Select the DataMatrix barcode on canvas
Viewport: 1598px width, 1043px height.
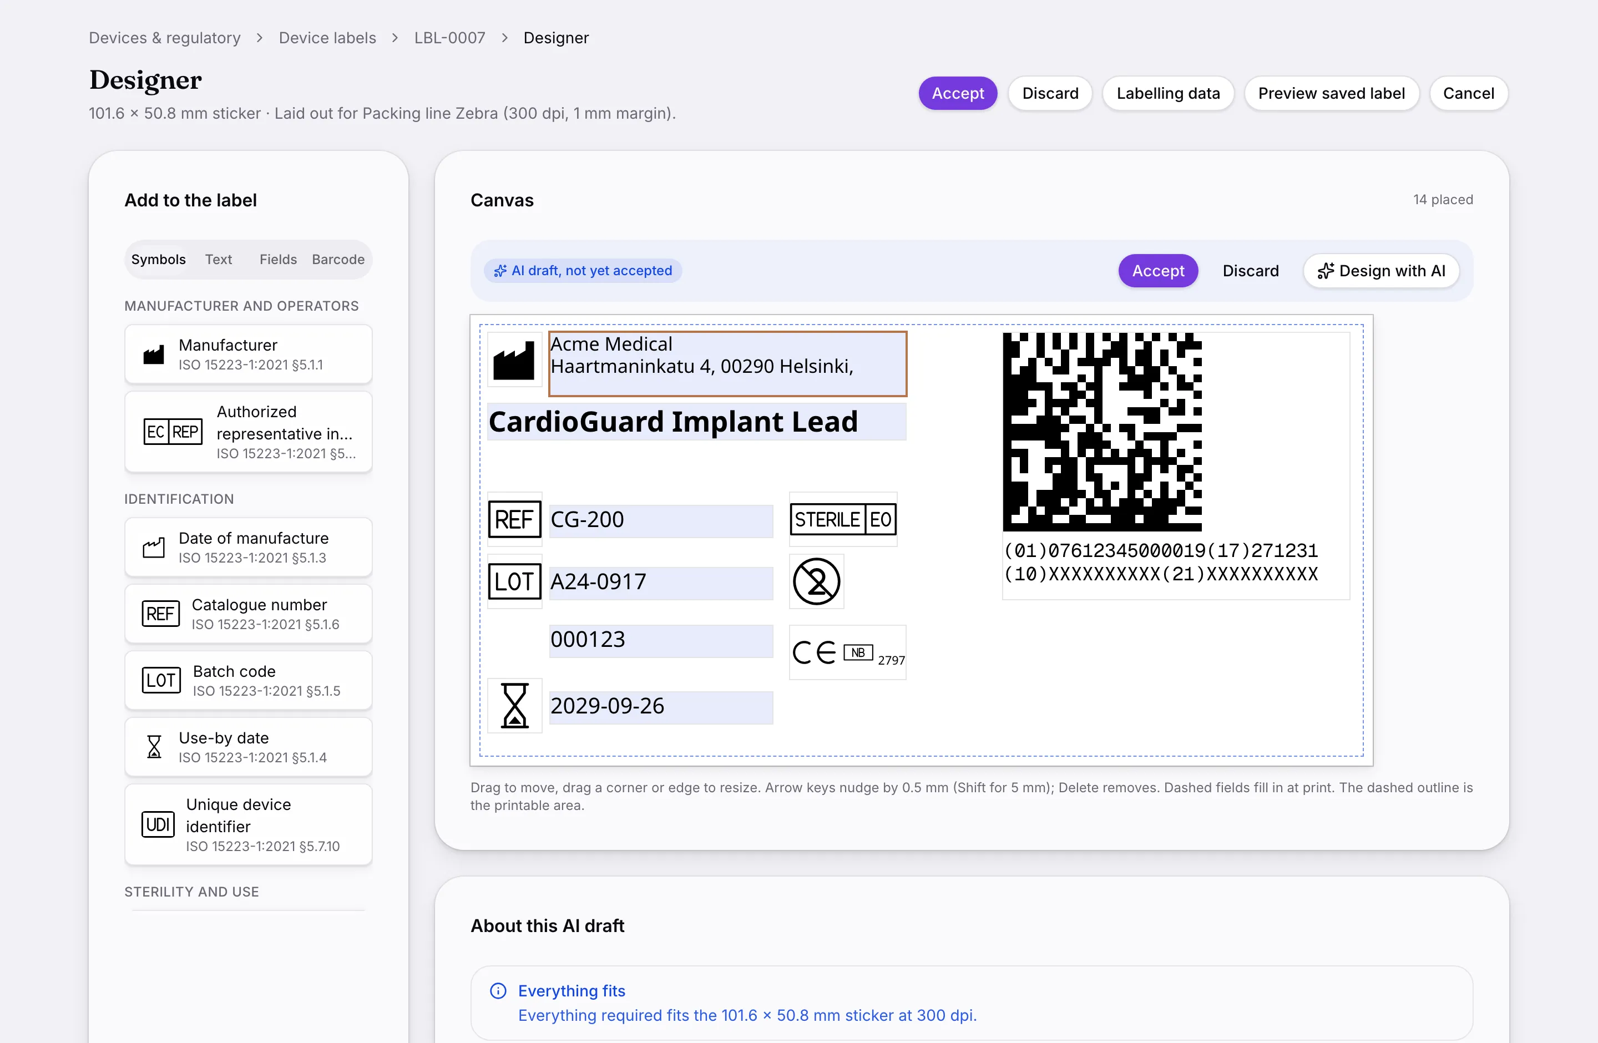(1102, 432)
